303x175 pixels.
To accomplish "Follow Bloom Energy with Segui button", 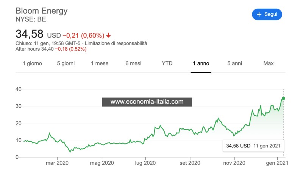I will [x=267, y=14].
